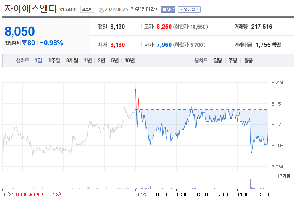Click the 8,130 ▲170 (+2.14%) previous-day summary
Image resolution: width=294 pixels, height=201 pixels.
click(x=38, y=194)
